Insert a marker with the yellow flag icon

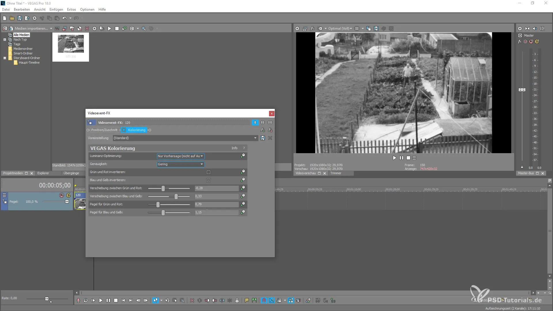pyautogui.click(x=247, y=300)
